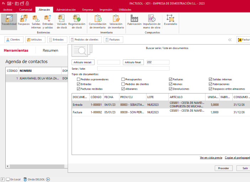250x182 pixels.
Task: Open the Escandallo tool
Action: [171, 20]
